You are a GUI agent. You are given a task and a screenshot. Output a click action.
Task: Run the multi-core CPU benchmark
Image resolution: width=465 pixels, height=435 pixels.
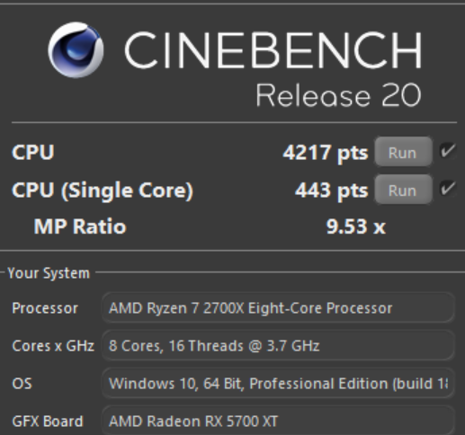403,152
